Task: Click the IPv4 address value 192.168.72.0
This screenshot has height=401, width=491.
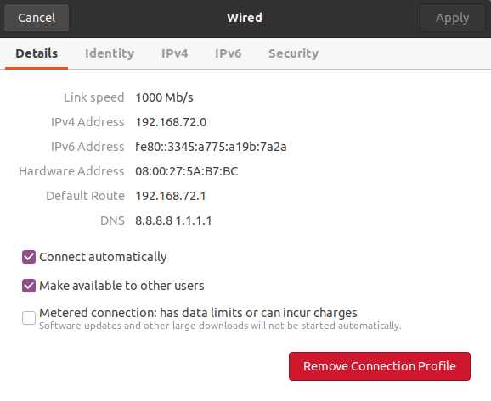Action: tap(171, 122)
